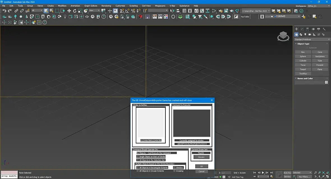
Task: Choose the Crossing radio option
Action: click(174, 171)
